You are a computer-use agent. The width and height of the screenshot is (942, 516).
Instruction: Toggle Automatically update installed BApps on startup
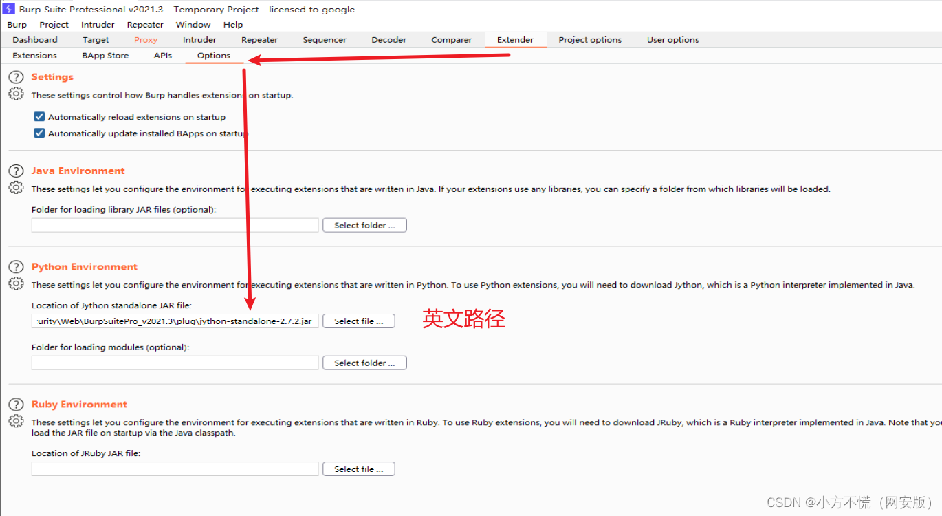(x=39, y=133)
